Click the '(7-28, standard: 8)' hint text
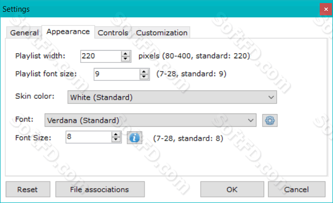333x203 pixels. click(188, 139)
